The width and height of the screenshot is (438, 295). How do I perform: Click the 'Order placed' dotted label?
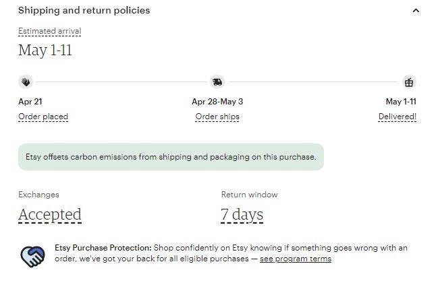point(43,117)
